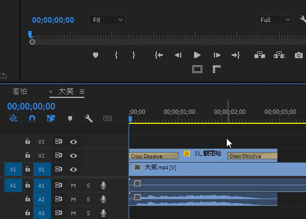This screenshot has width=306, height=219.
Task: Click the Extract button
Action: pyautogui.click(x=279, y=55)
